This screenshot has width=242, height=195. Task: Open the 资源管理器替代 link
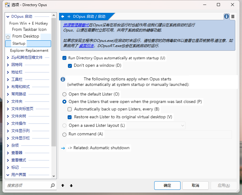point(76,25)
